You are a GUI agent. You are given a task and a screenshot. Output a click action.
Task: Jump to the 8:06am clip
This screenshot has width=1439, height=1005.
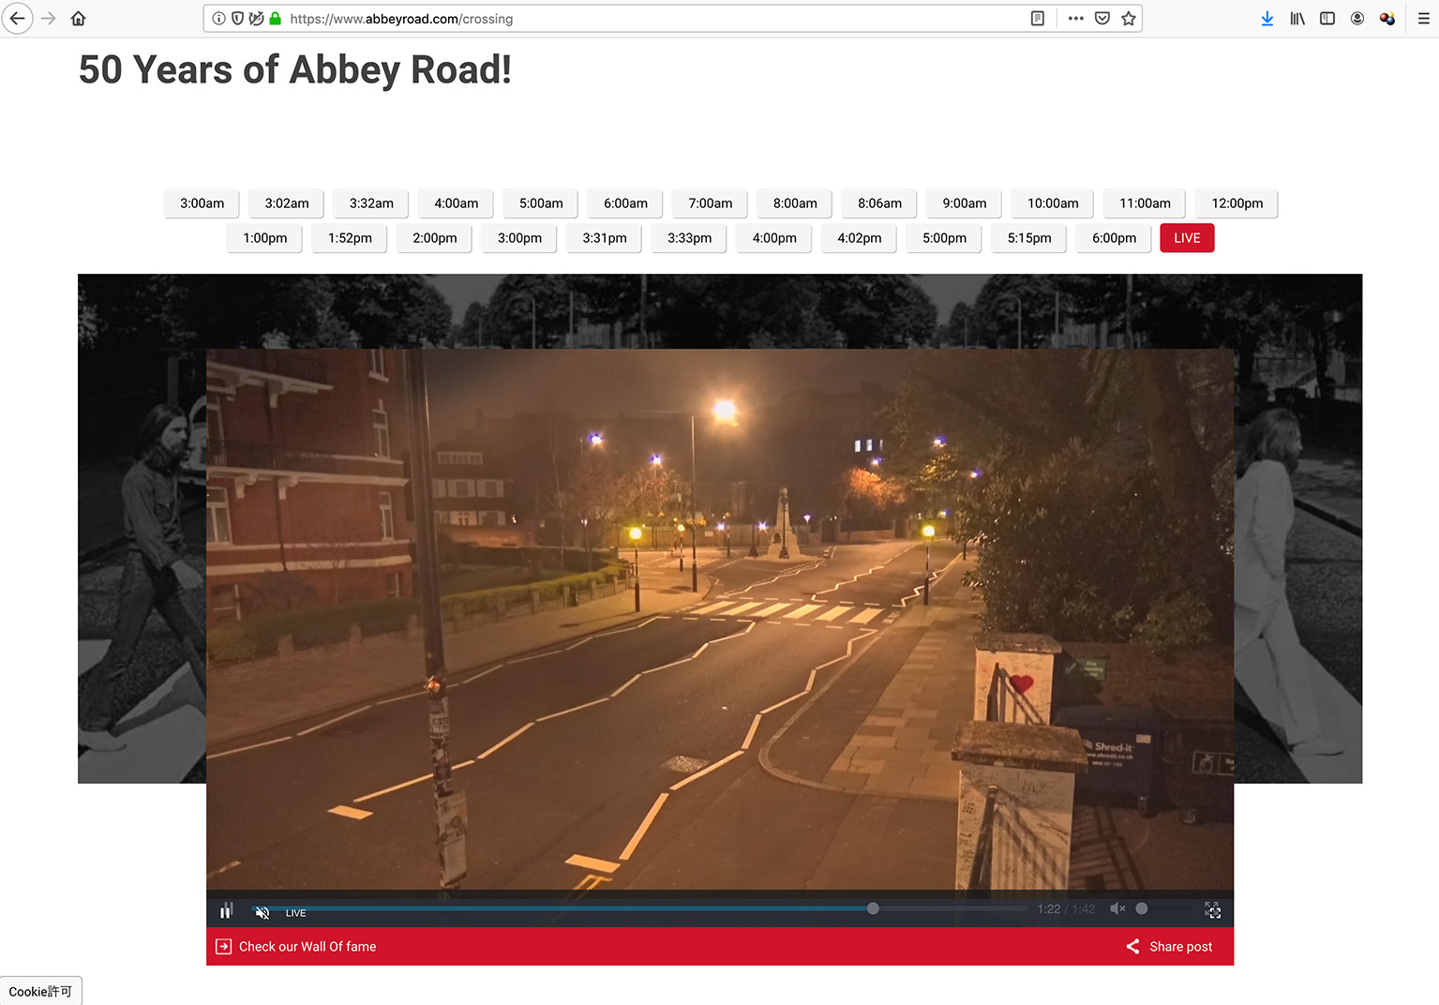coord(879,203)
